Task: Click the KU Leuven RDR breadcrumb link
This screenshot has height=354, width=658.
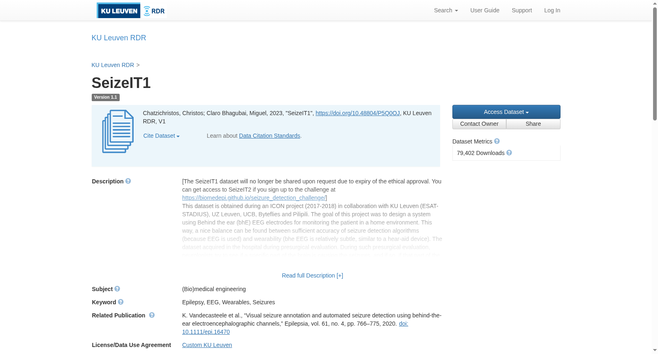Action: pyautogui.click(x=113, y=65)
